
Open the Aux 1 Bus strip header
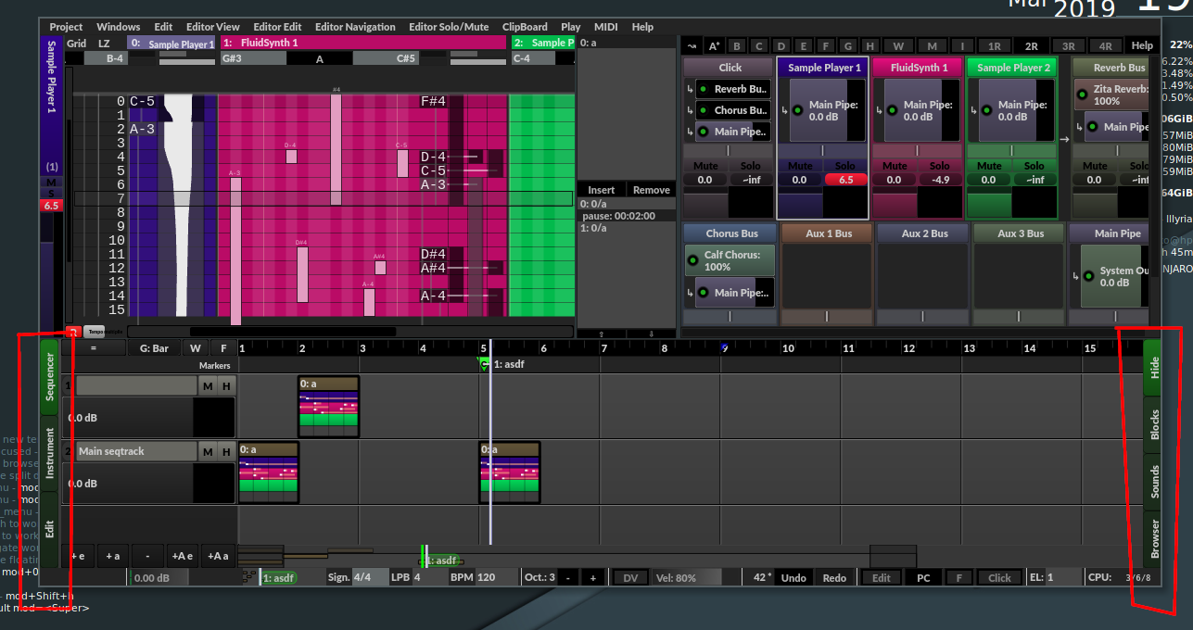tap(829, 233)
